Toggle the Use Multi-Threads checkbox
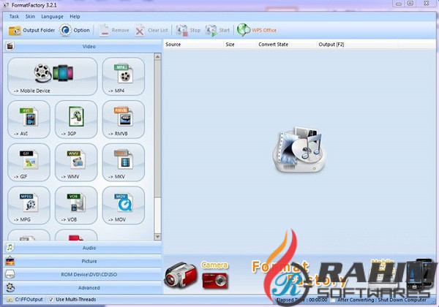 coord(50,300)
